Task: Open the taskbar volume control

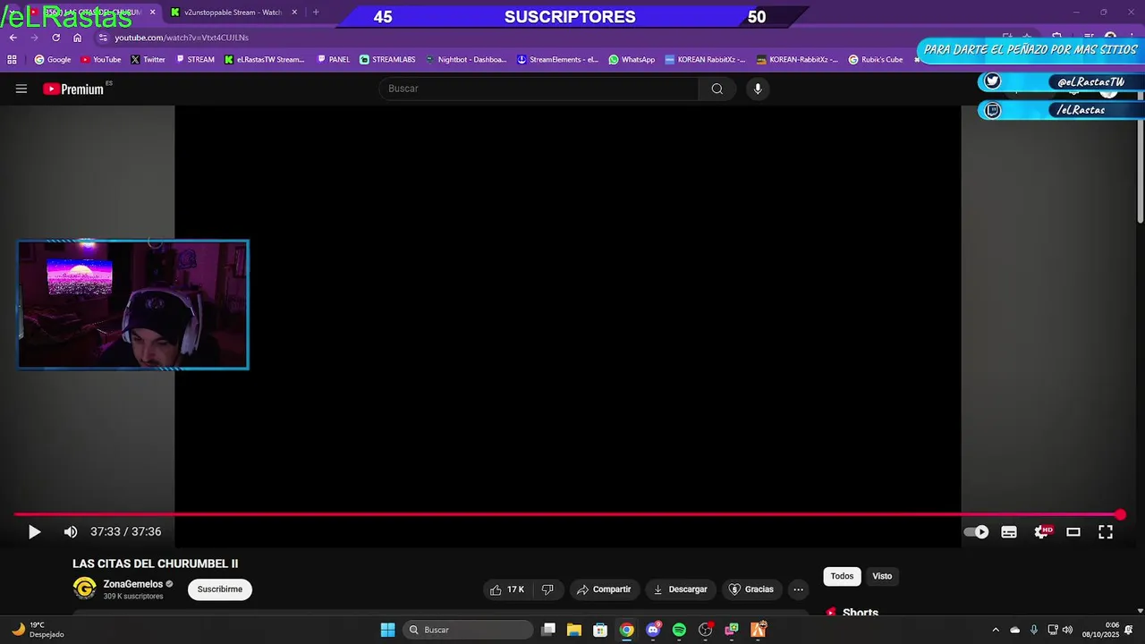Action: 1067,630
